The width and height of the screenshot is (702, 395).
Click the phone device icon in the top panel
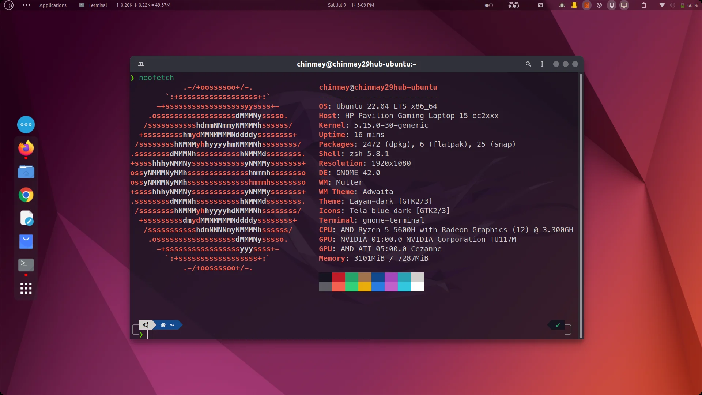[612, 5]
